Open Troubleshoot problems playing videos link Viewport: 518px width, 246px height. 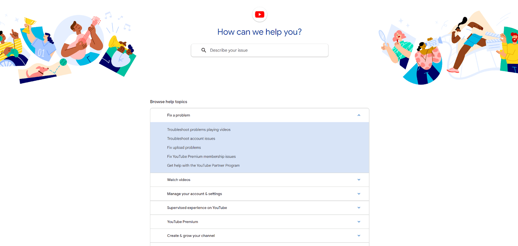click(199, 130)
